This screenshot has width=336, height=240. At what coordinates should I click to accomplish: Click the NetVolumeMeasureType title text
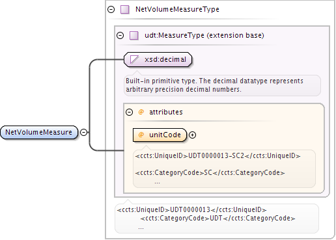click(177, 9)
